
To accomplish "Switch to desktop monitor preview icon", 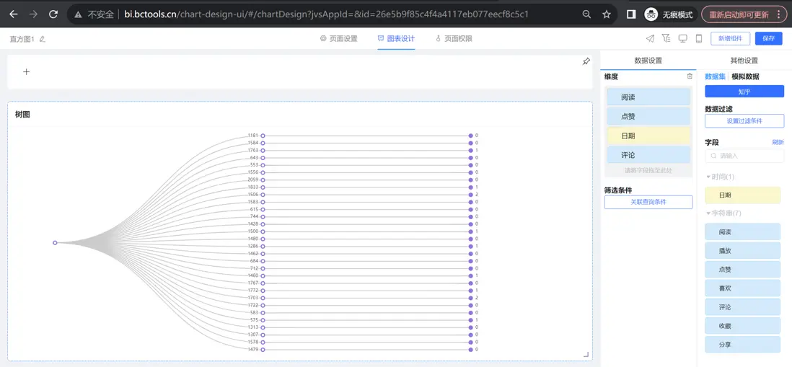I will [682, 38].
